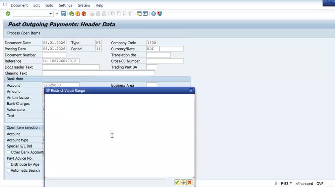The image size is (335, 187).
Task: Open the Document menu
Action: point(19,5)
